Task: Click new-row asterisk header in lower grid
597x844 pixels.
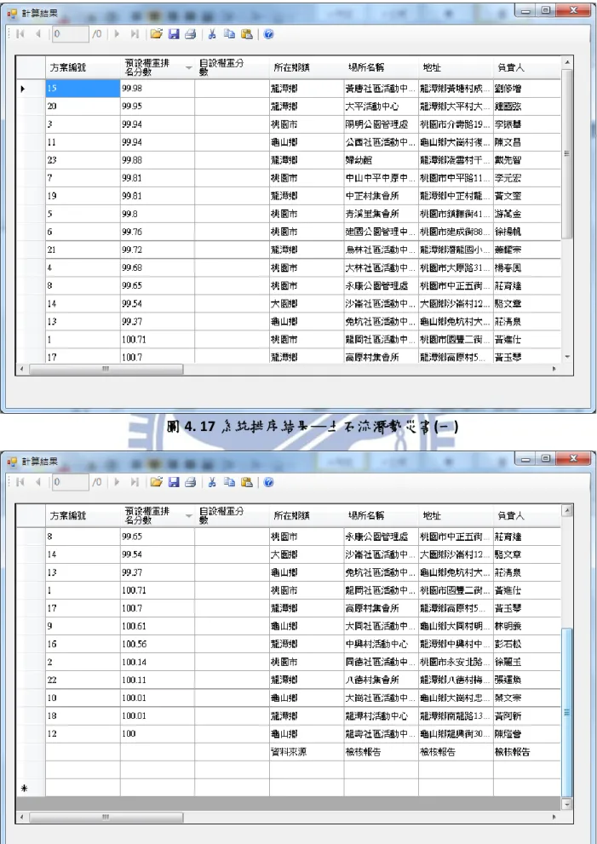Action: tap(31, 788)
